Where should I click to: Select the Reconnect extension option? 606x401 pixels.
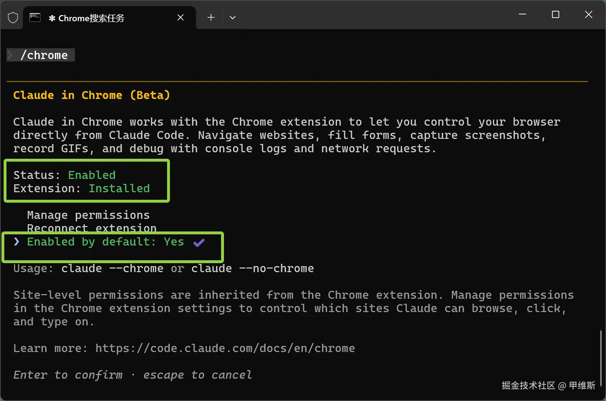[x=92, y=228]
